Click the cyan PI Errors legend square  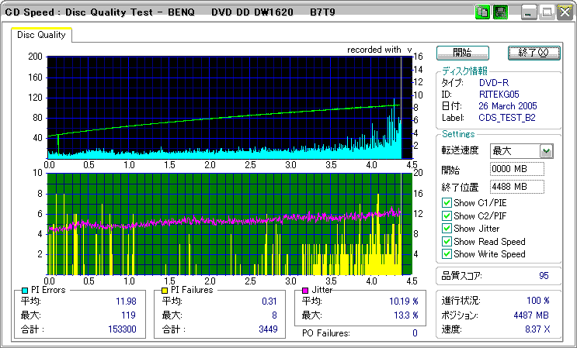point(25,290)
